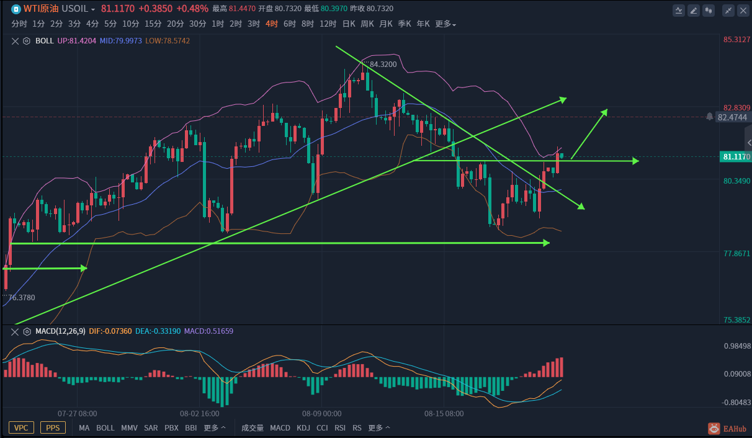Select the pencil drawing tool icon
The height and width of the screenshot is (438, 752).
694,10
